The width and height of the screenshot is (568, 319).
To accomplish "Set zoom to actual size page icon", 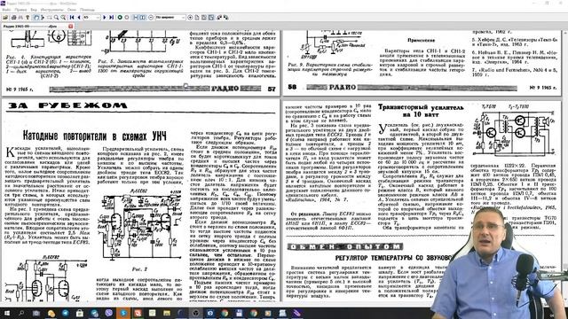I will [197, 18].
